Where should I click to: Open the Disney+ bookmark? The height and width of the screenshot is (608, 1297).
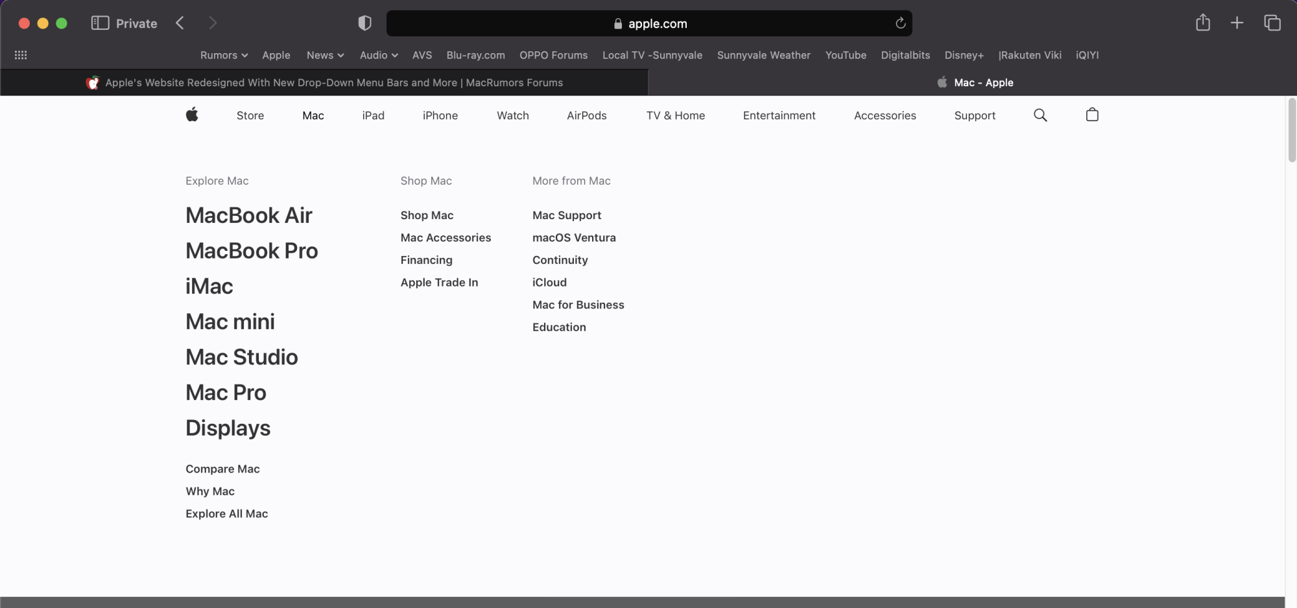[964, 55]
